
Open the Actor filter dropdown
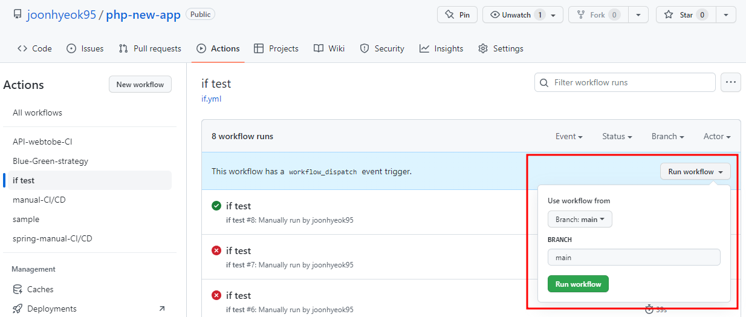[x=717, y=136]
